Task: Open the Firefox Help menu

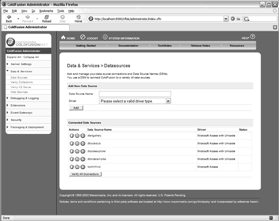Action: point(71,11)
